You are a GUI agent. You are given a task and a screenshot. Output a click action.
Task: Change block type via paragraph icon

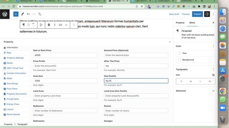(x=24, y=25)
